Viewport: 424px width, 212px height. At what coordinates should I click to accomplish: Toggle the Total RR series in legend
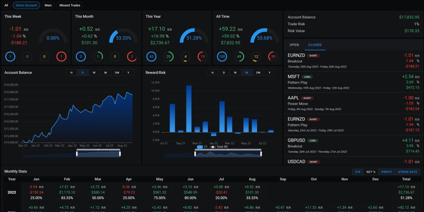pos(220,147)
